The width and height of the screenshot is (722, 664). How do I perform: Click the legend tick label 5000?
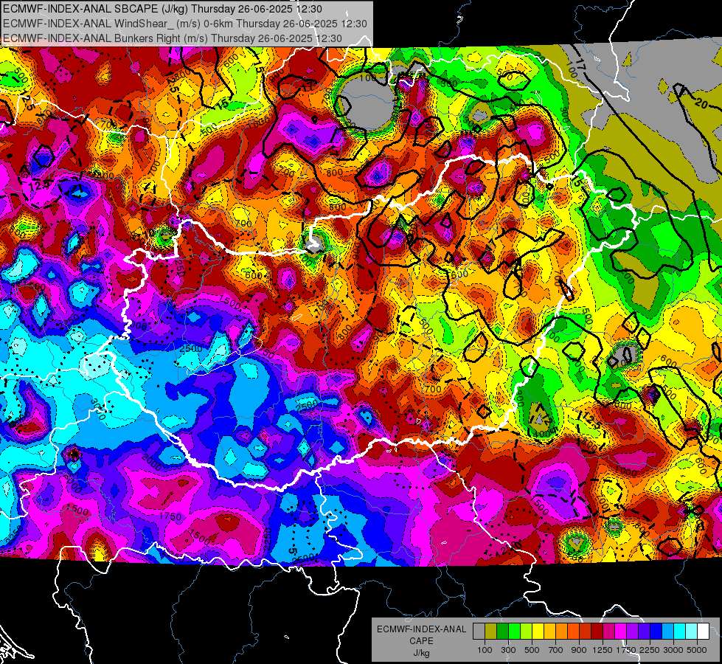click(x=697, y=650)
